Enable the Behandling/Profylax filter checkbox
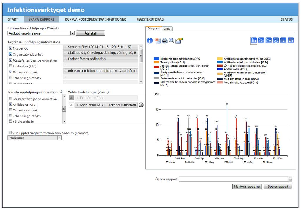Viewport: 301px width, 210px height. [10, 77]
